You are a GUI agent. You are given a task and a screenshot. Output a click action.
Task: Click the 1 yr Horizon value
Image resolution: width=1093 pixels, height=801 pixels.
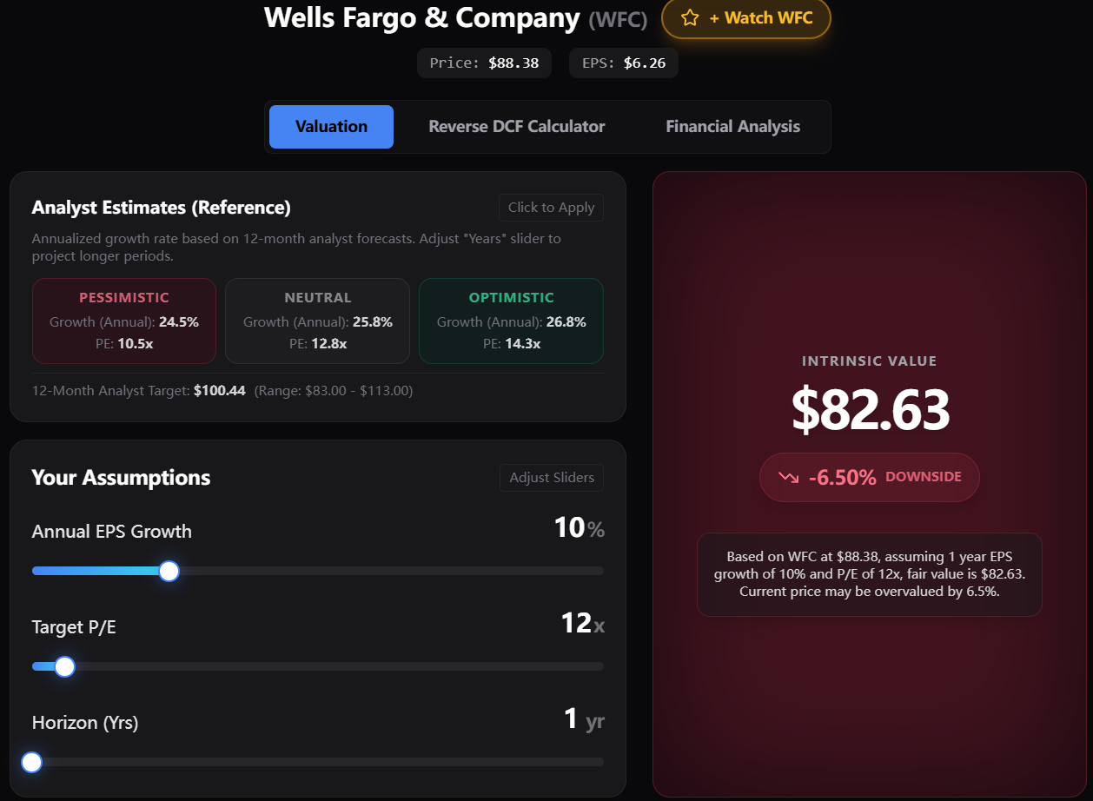(x=584, y=719)
